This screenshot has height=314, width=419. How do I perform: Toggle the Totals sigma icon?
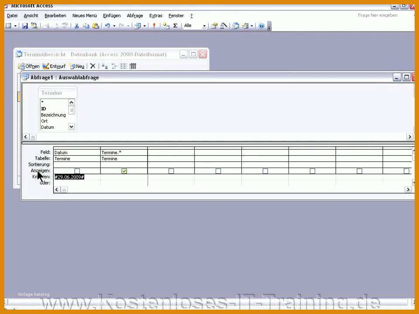[175, 26]
